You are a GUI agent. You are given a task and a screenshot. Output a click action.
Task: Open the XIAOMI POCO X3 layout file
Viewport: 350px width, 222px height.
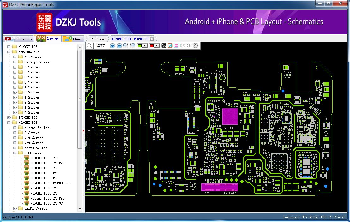[44, 194]
